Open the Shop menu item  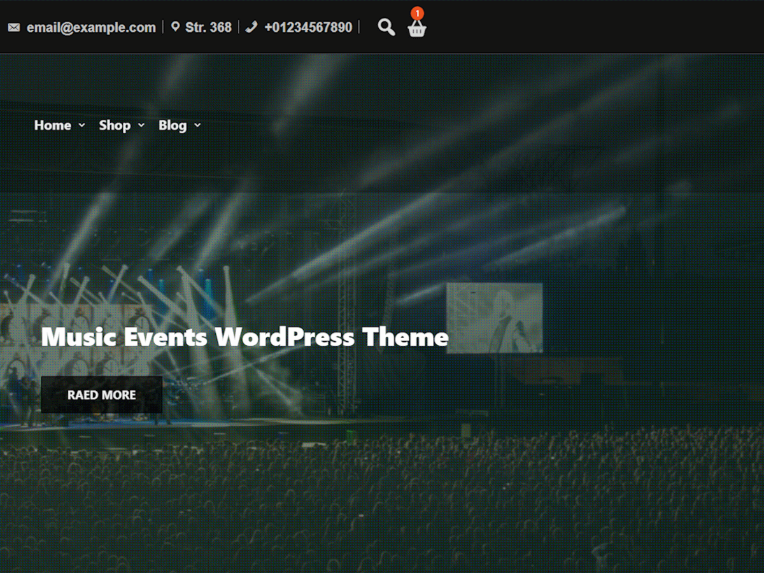tap(115, 125)
